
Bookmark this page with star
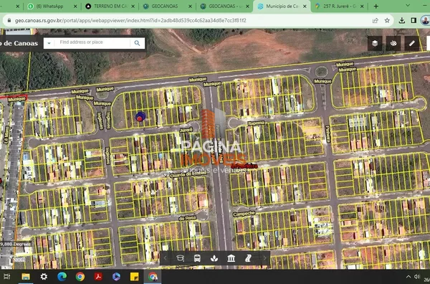pyautogui.click(x=387, y=20)
